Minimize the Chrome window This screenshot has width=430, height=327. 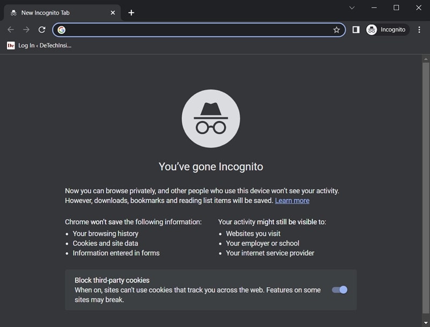click(x=374, y=8)
